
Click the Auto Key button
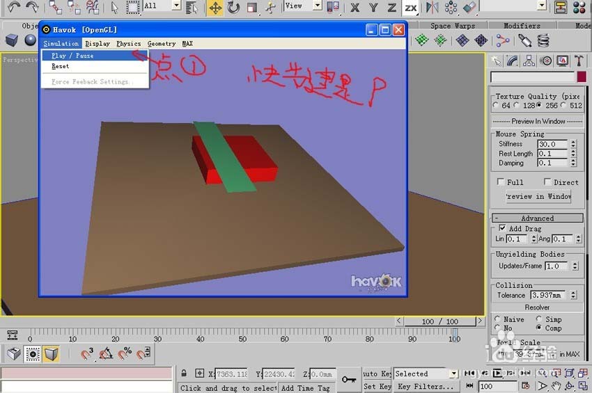click(377, 374)
